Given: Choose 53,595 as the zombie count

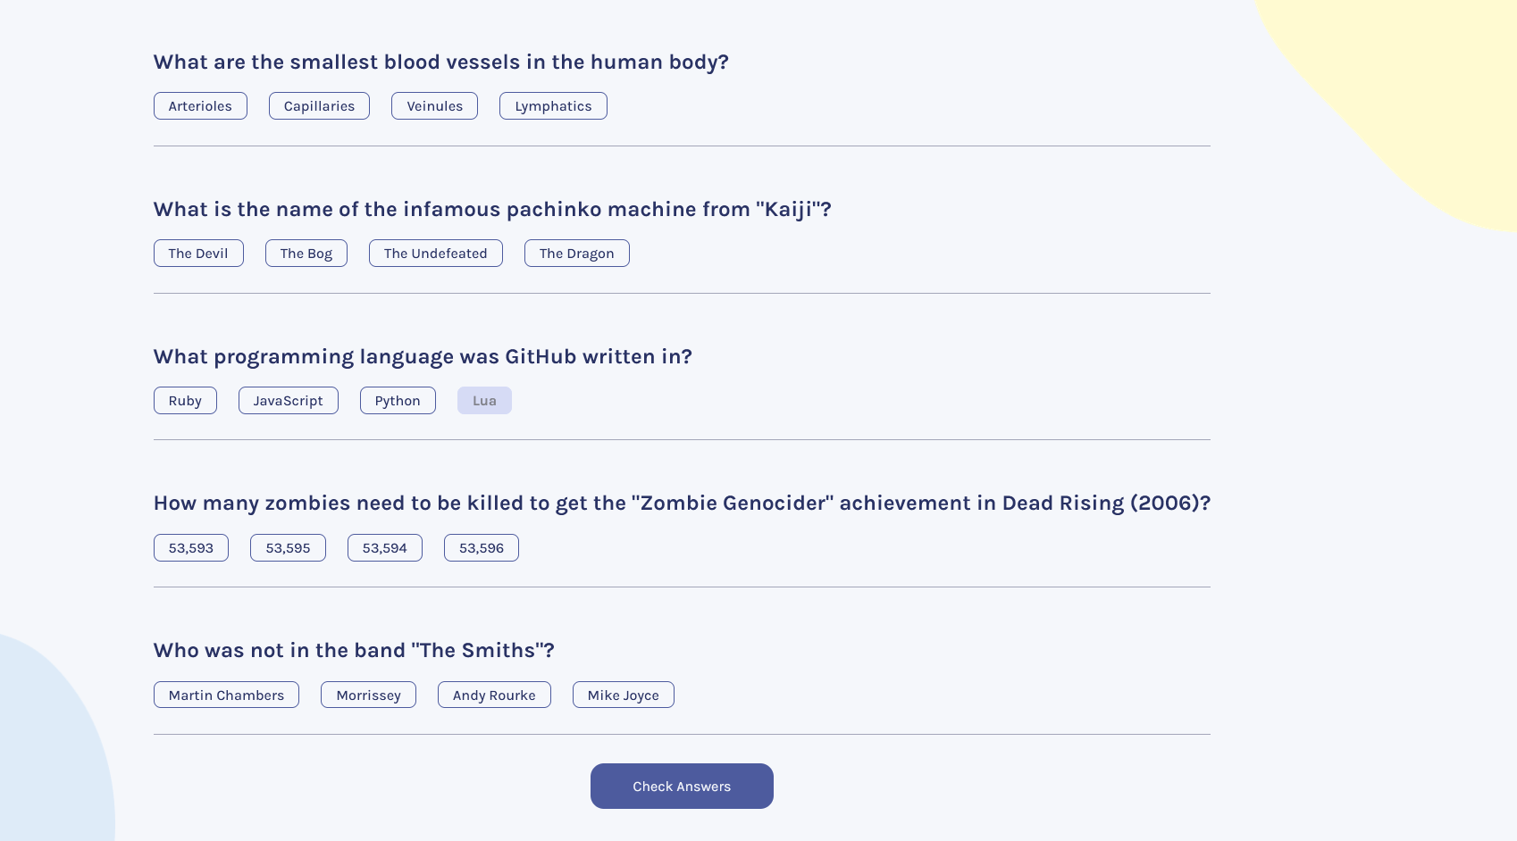Looking at the screenshot, I should pos(288,548).
